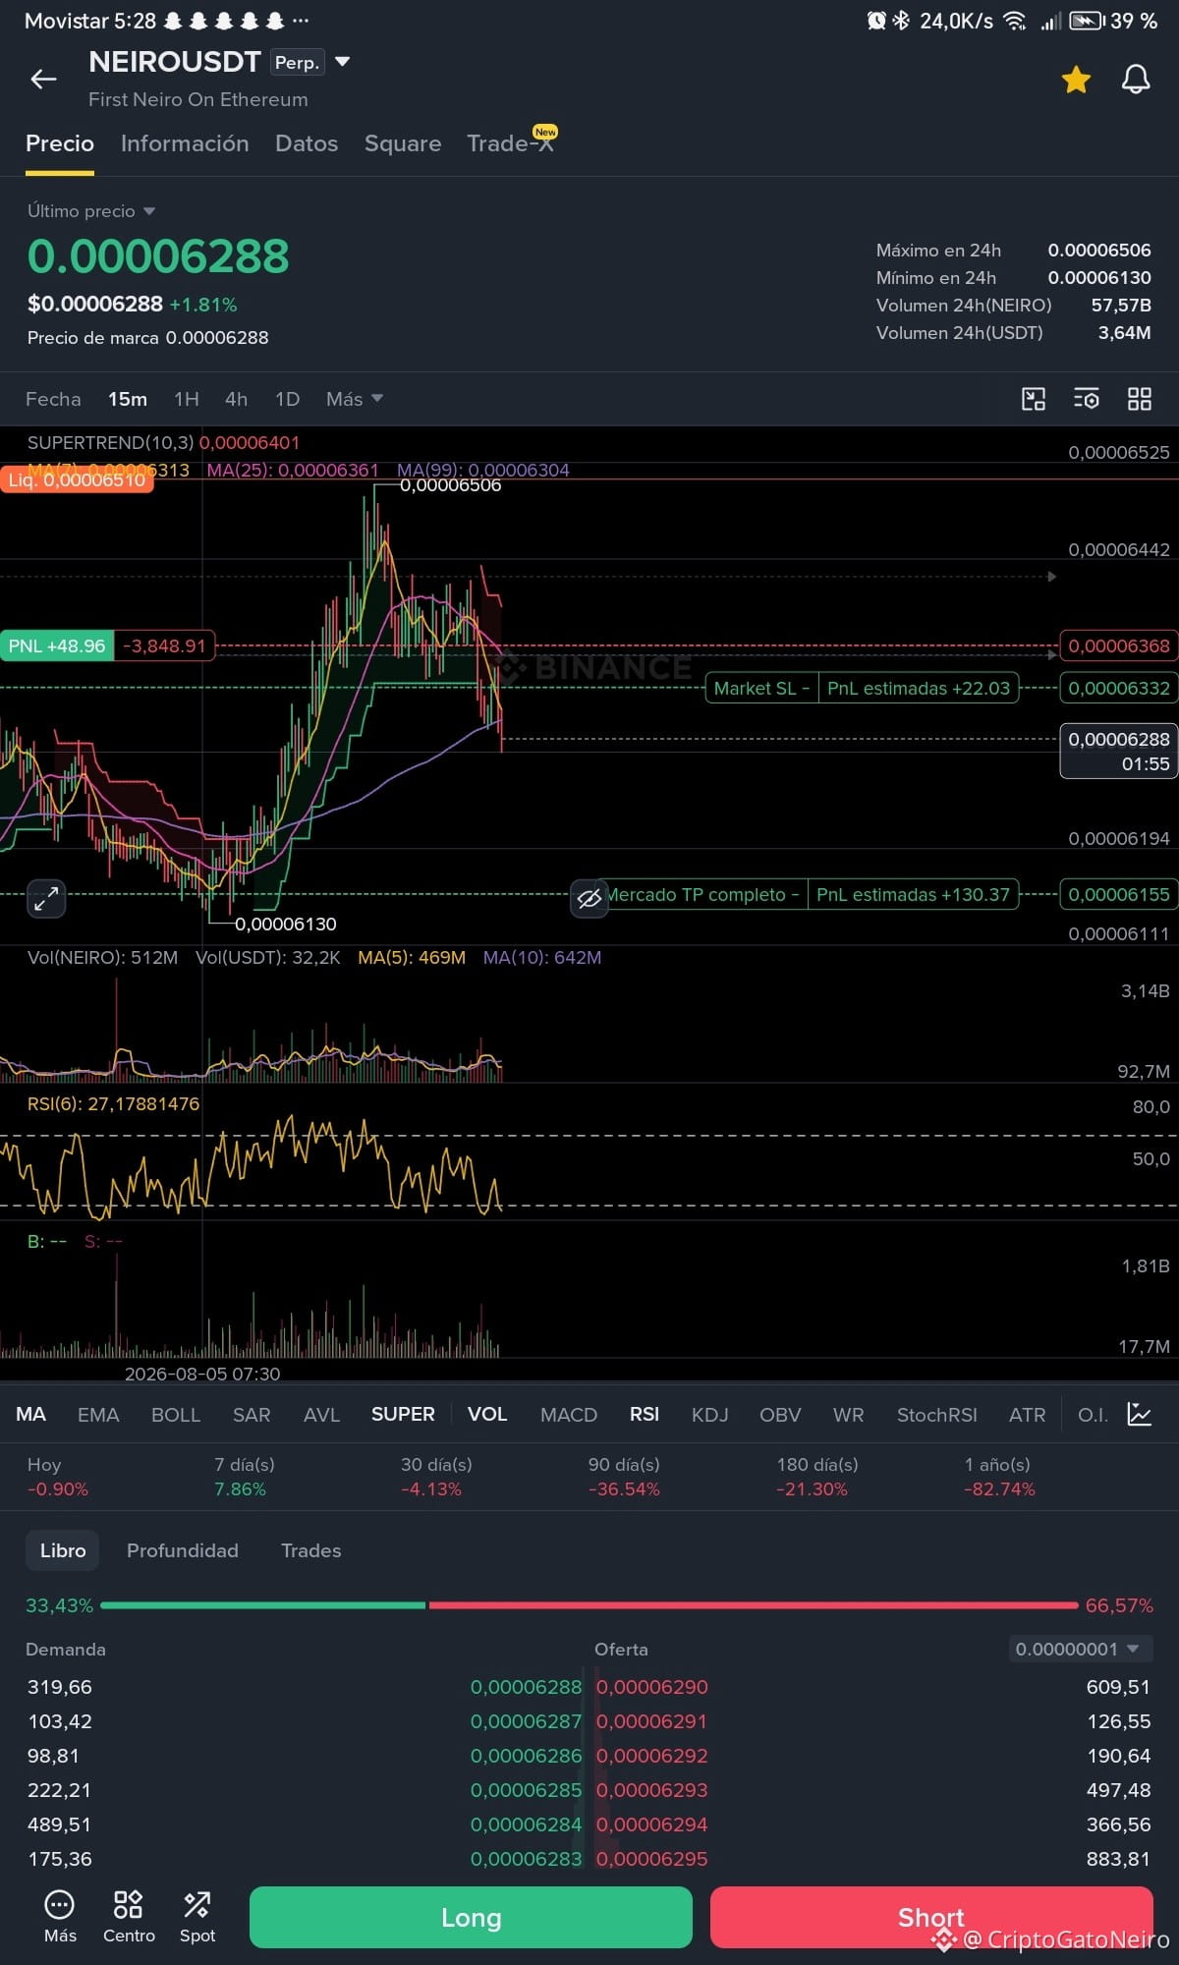Viewport: 1179px width, 1965px height.
Task: Toggle the KDJ sub-indicator
Action: [x=709, y=1414]
